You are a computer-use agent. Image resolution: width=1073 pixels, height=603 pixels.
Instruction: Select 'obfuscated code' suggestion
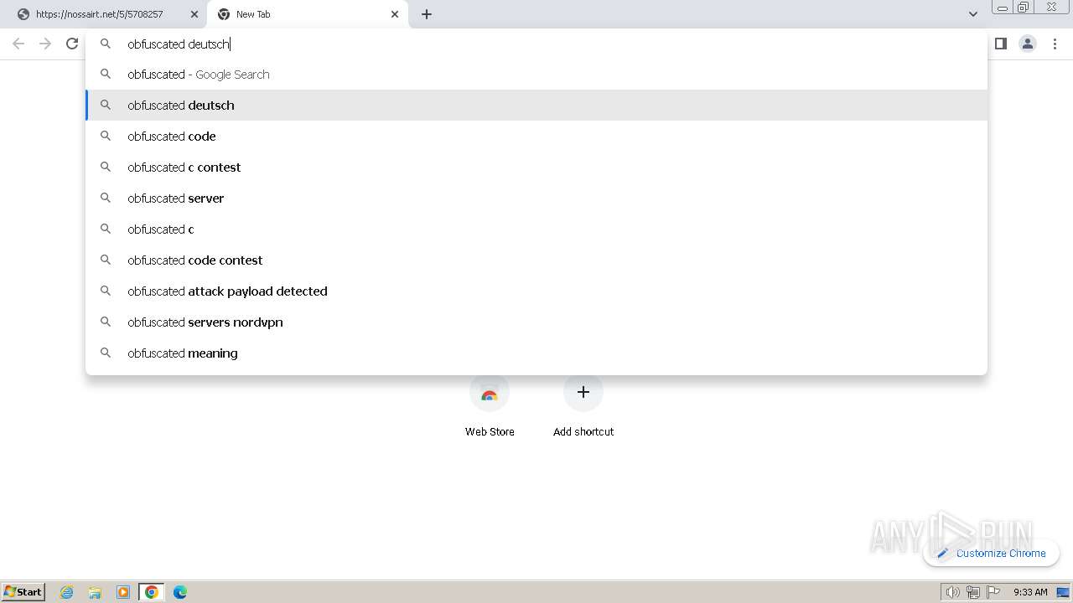(x=536, y=137)
